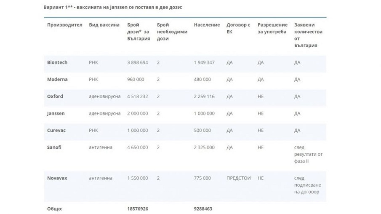Select the 4 518 232 doses value
Viewport: 381px width, 214px height.
tap(138, 96)
